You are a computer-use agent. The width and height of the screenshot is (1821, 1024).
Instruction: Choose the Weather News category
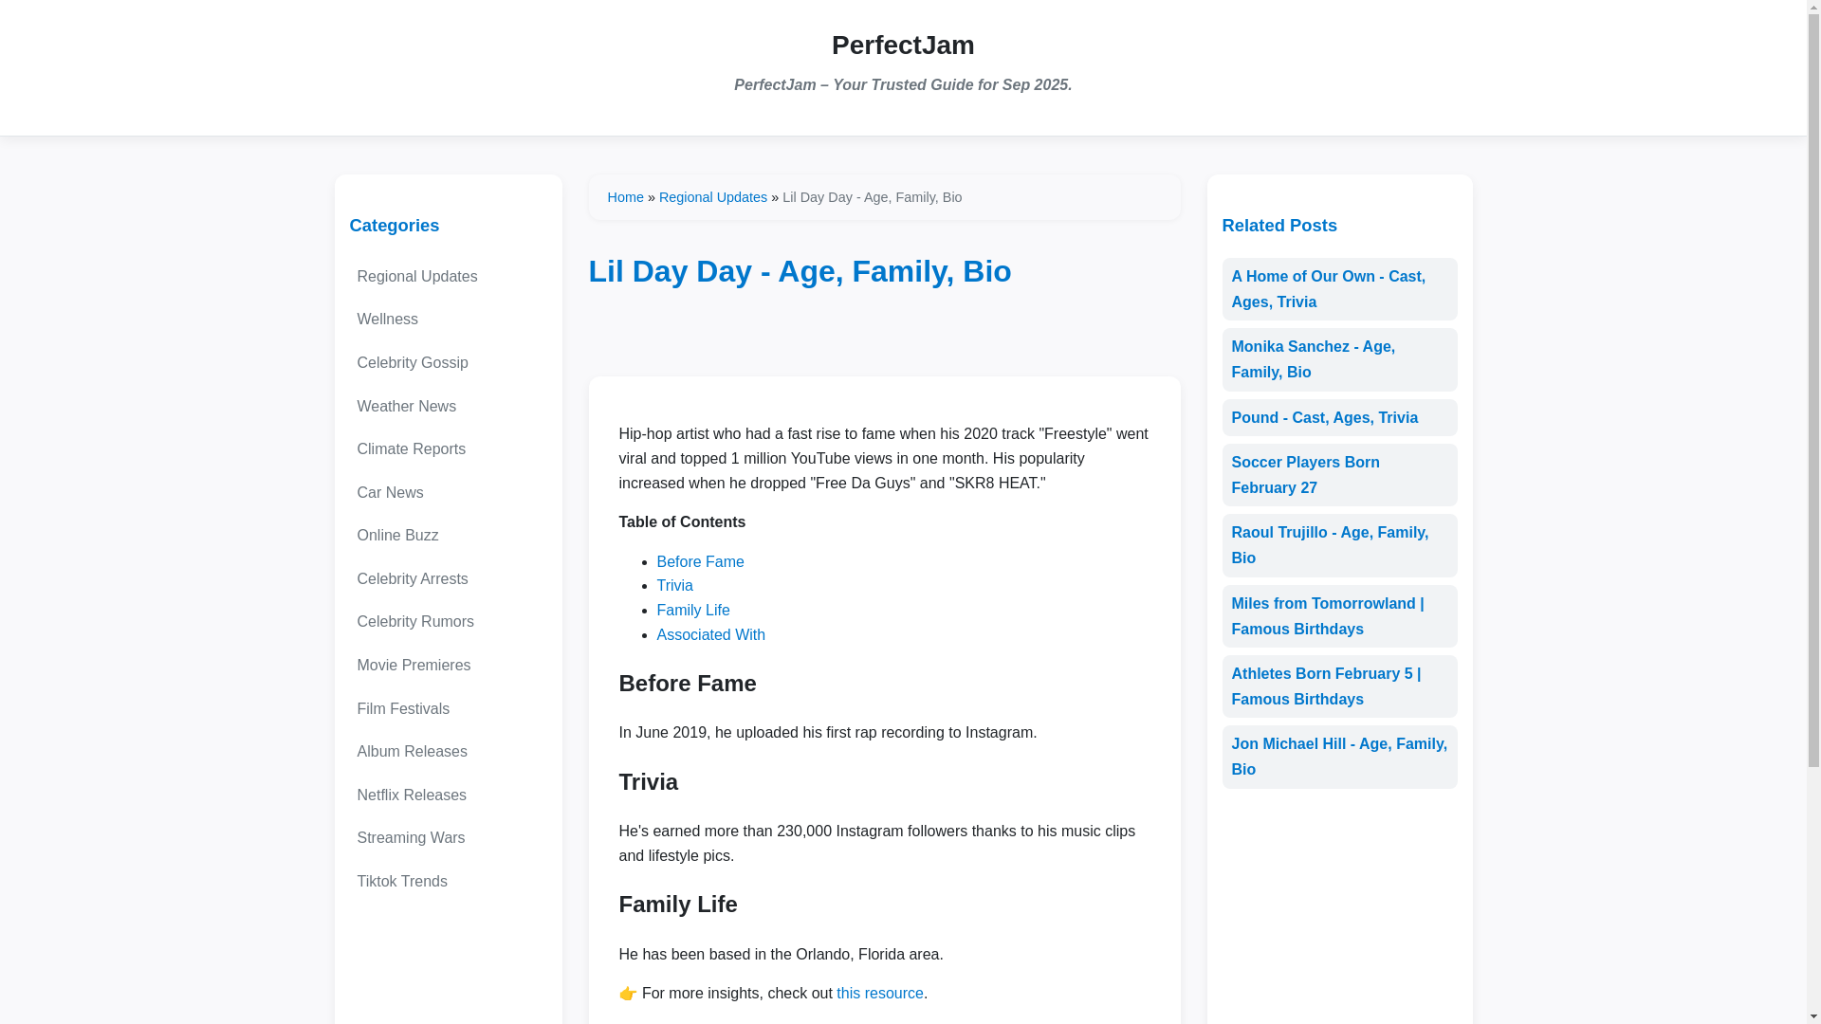coord(448,407)
